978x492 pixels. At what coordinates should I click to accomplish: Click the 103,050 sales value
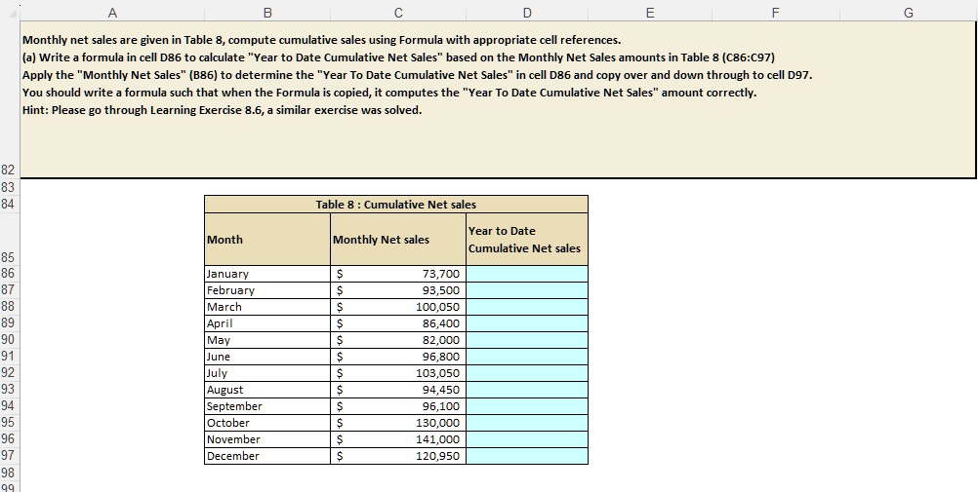398,372
